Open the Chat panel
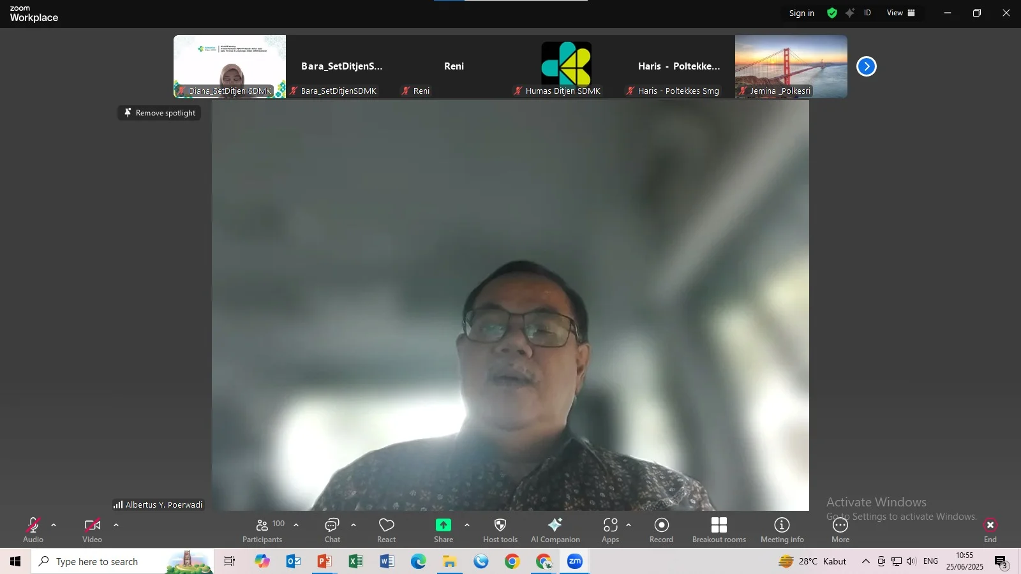Screen dimensions: 1021x574 coord(332,530)
